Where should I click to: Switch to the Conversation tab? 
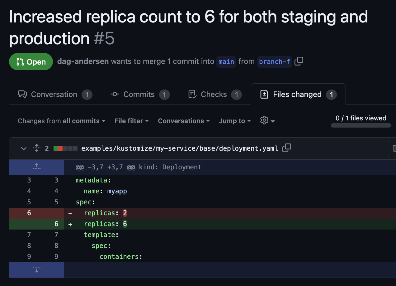(54, 94)
